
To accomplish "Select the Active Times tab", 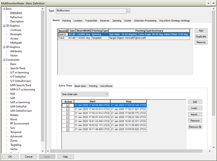I will (x=65, y=86).
